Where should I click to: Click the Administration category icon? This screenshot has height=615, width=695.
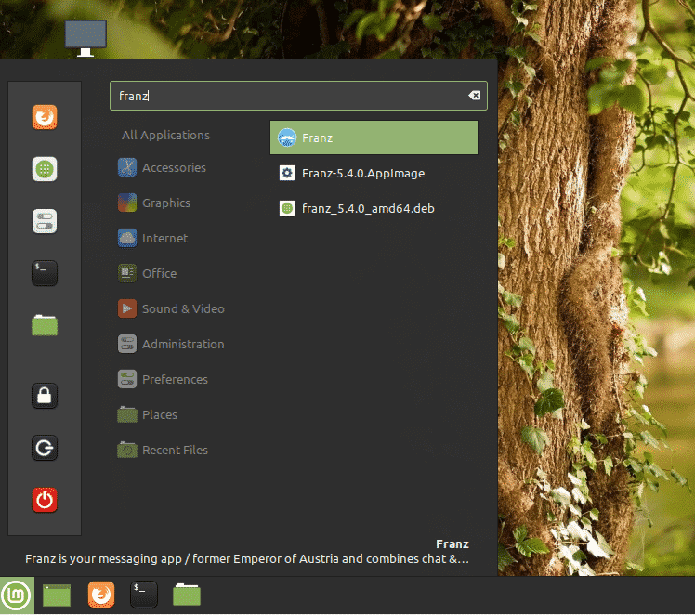coord(127,344)
